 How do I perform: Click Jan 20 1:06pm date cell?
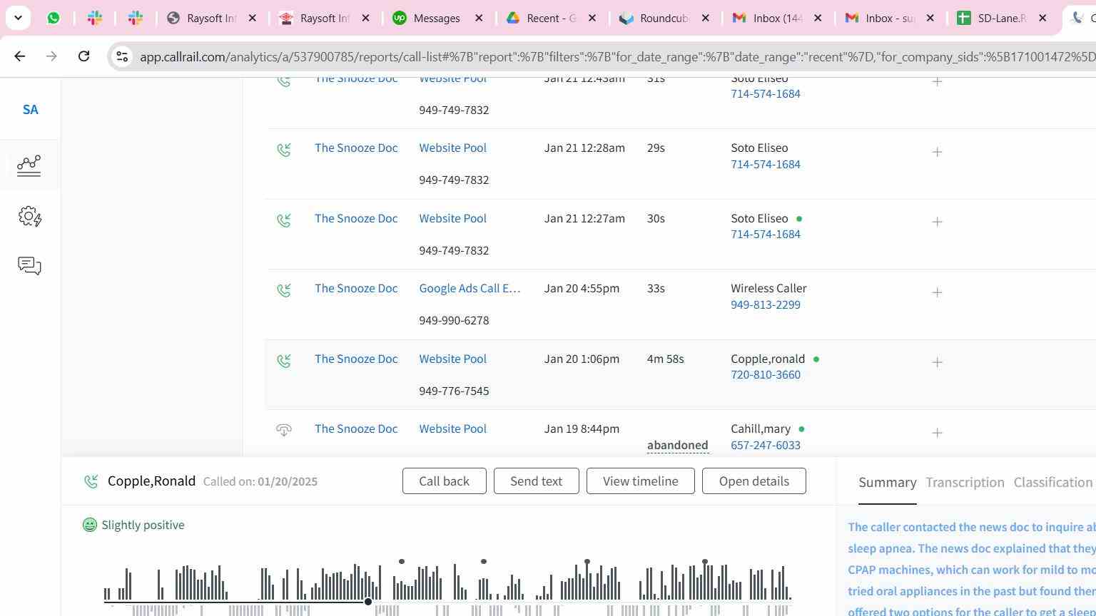582,359
